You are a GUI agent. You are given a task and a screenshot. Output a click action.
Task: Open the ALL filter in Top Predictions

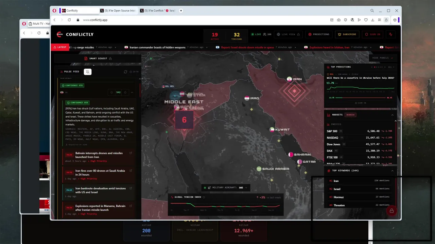tap(391, 67)
